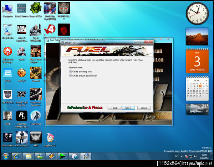Open Windows Live Messenger taskbar icon
Viewport: 214px width, 167px height.
pyautogui.click(x=40, y=156)
